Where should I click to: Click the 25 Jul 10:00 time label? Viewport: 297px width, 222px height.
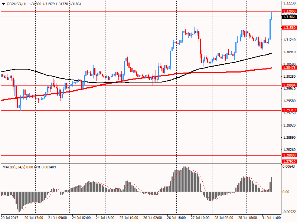[x=129, y=218]
